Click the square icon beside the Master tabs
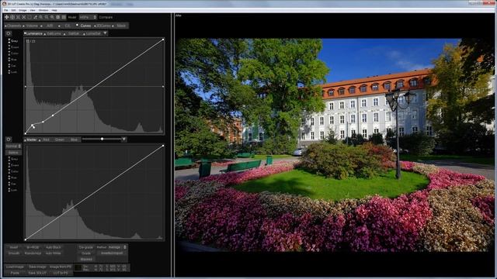The height and width of the screenshot is (279, 497). [9, 139]
